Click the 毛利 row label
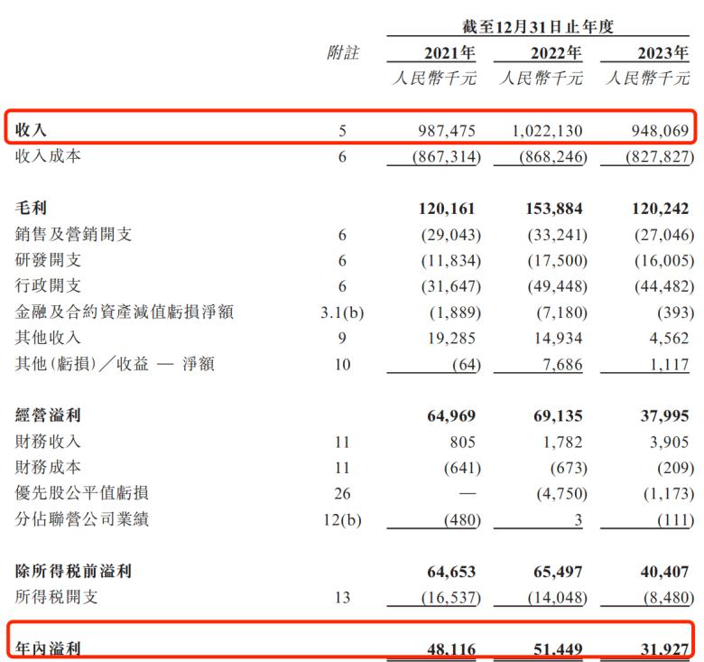Viewport: 704px width, 662px height. coord(31,208)
